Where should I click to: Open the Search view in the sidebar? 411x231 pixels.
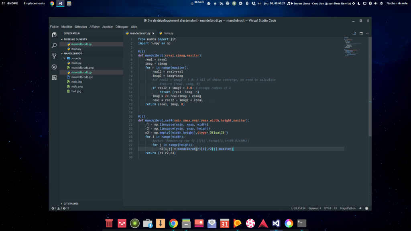tap(55, 46)
